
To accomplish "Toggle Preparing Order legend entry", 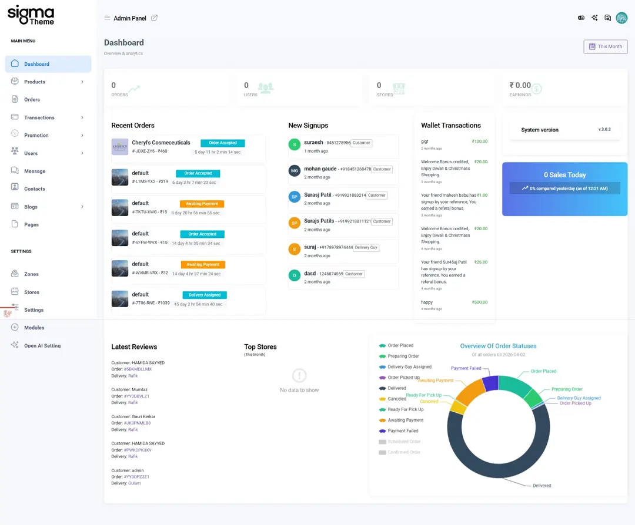I will (399, 356).
